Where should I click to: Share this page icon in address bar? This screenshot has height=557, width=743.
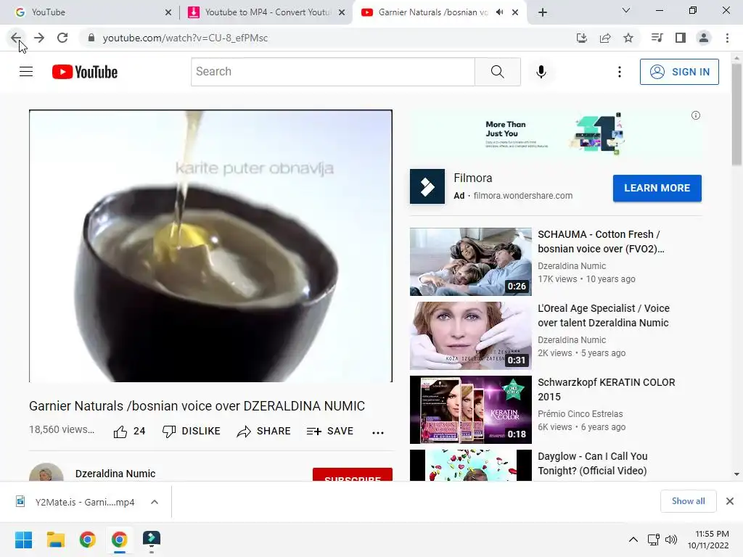pyautogui.click(x=605, y=38)
